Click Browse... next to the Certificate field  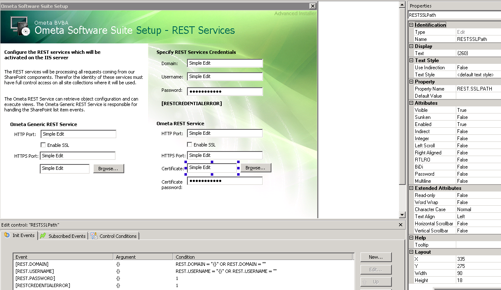pyautogui.click(x=256, y=168)
